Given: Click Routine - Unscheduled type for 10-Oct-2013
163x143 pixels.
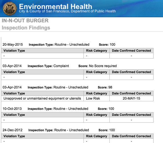Looking at the screenshot, I should pos(71,109).
